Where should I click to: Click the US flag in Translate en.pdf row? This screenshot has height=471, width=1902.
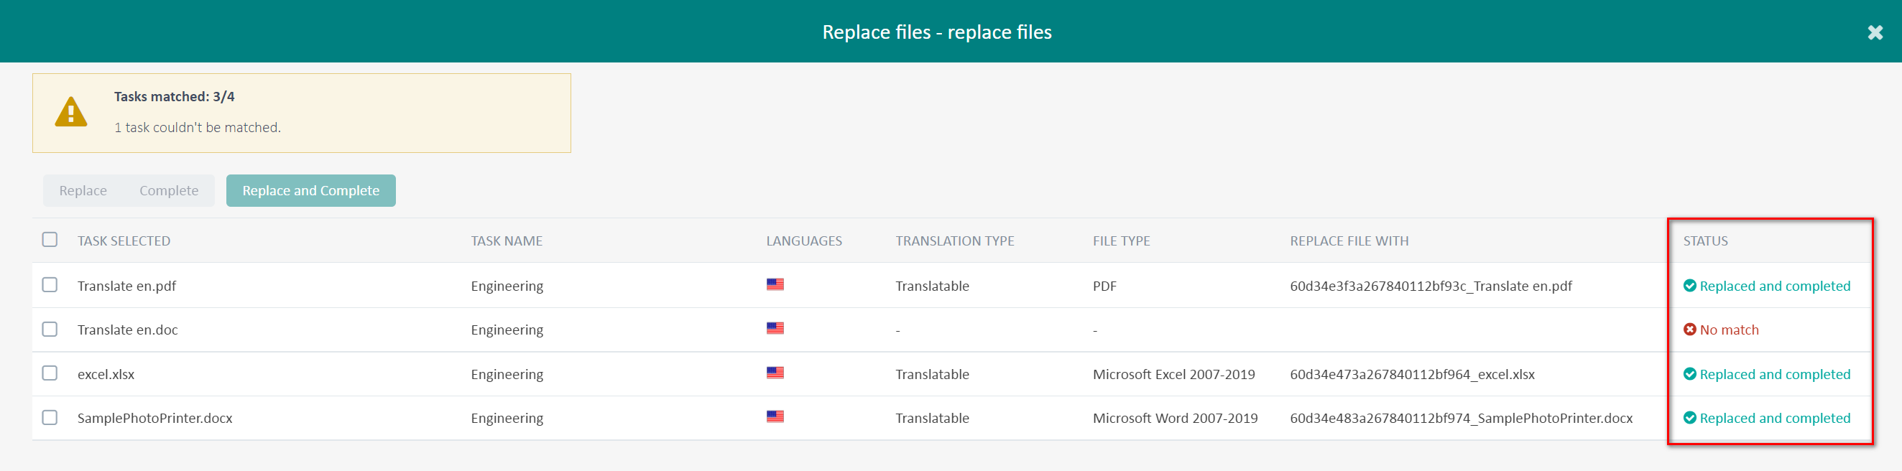coord(775,284)
